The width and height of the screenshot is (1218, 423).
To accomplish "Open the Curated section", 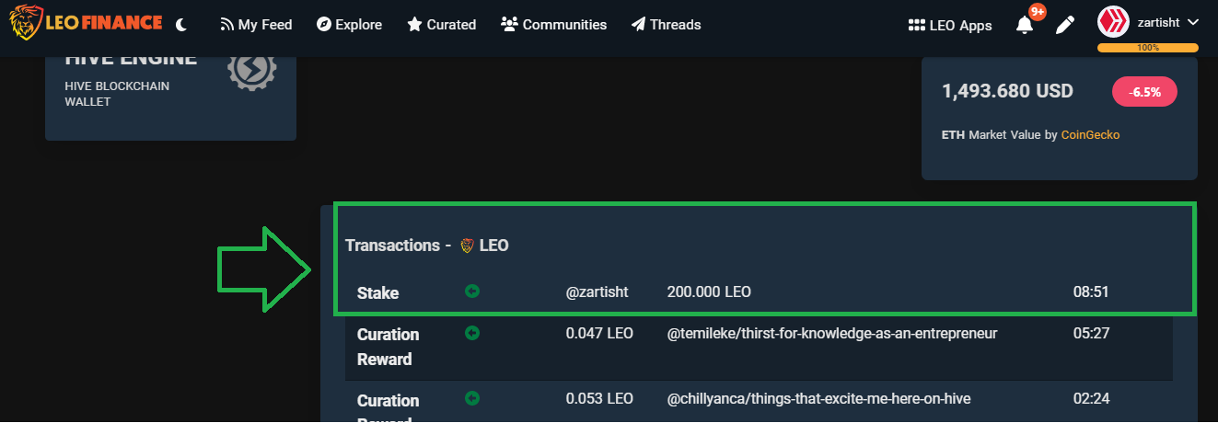I will point(442,25).
